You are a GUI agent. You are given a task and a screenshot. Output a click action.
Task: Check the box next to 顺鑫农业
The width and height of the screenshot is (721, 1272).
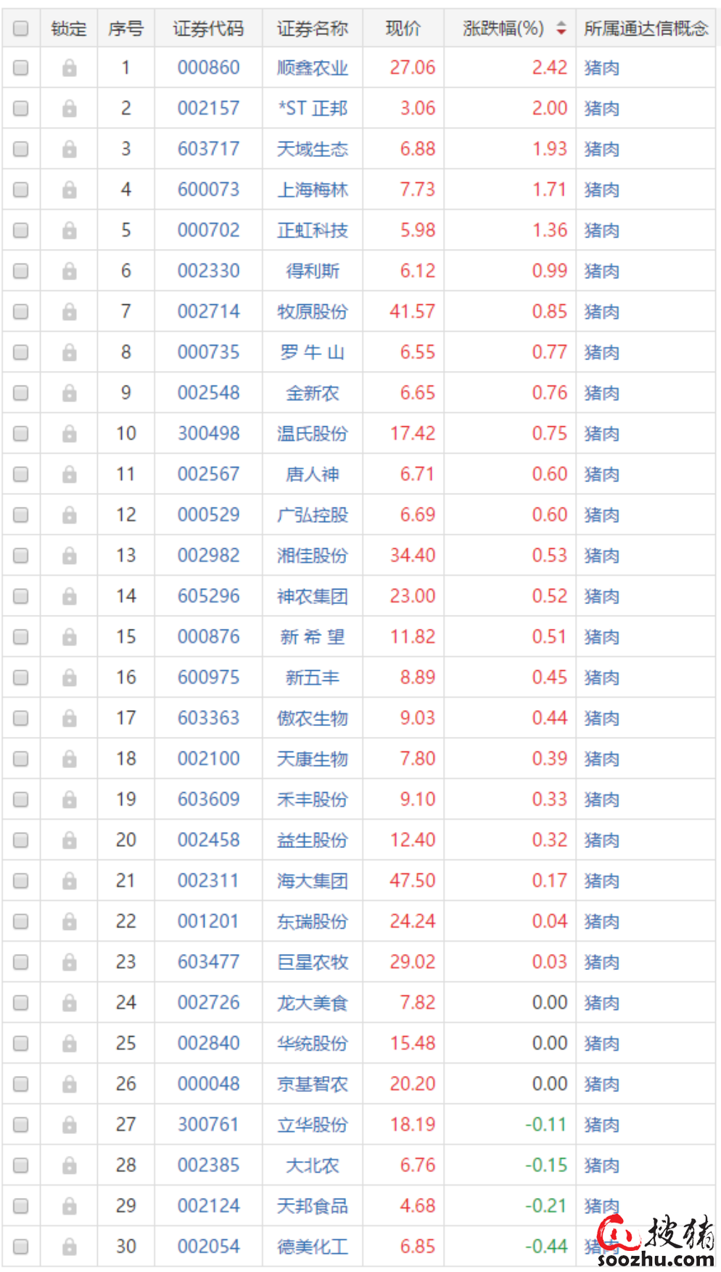(x=21, y=68)
